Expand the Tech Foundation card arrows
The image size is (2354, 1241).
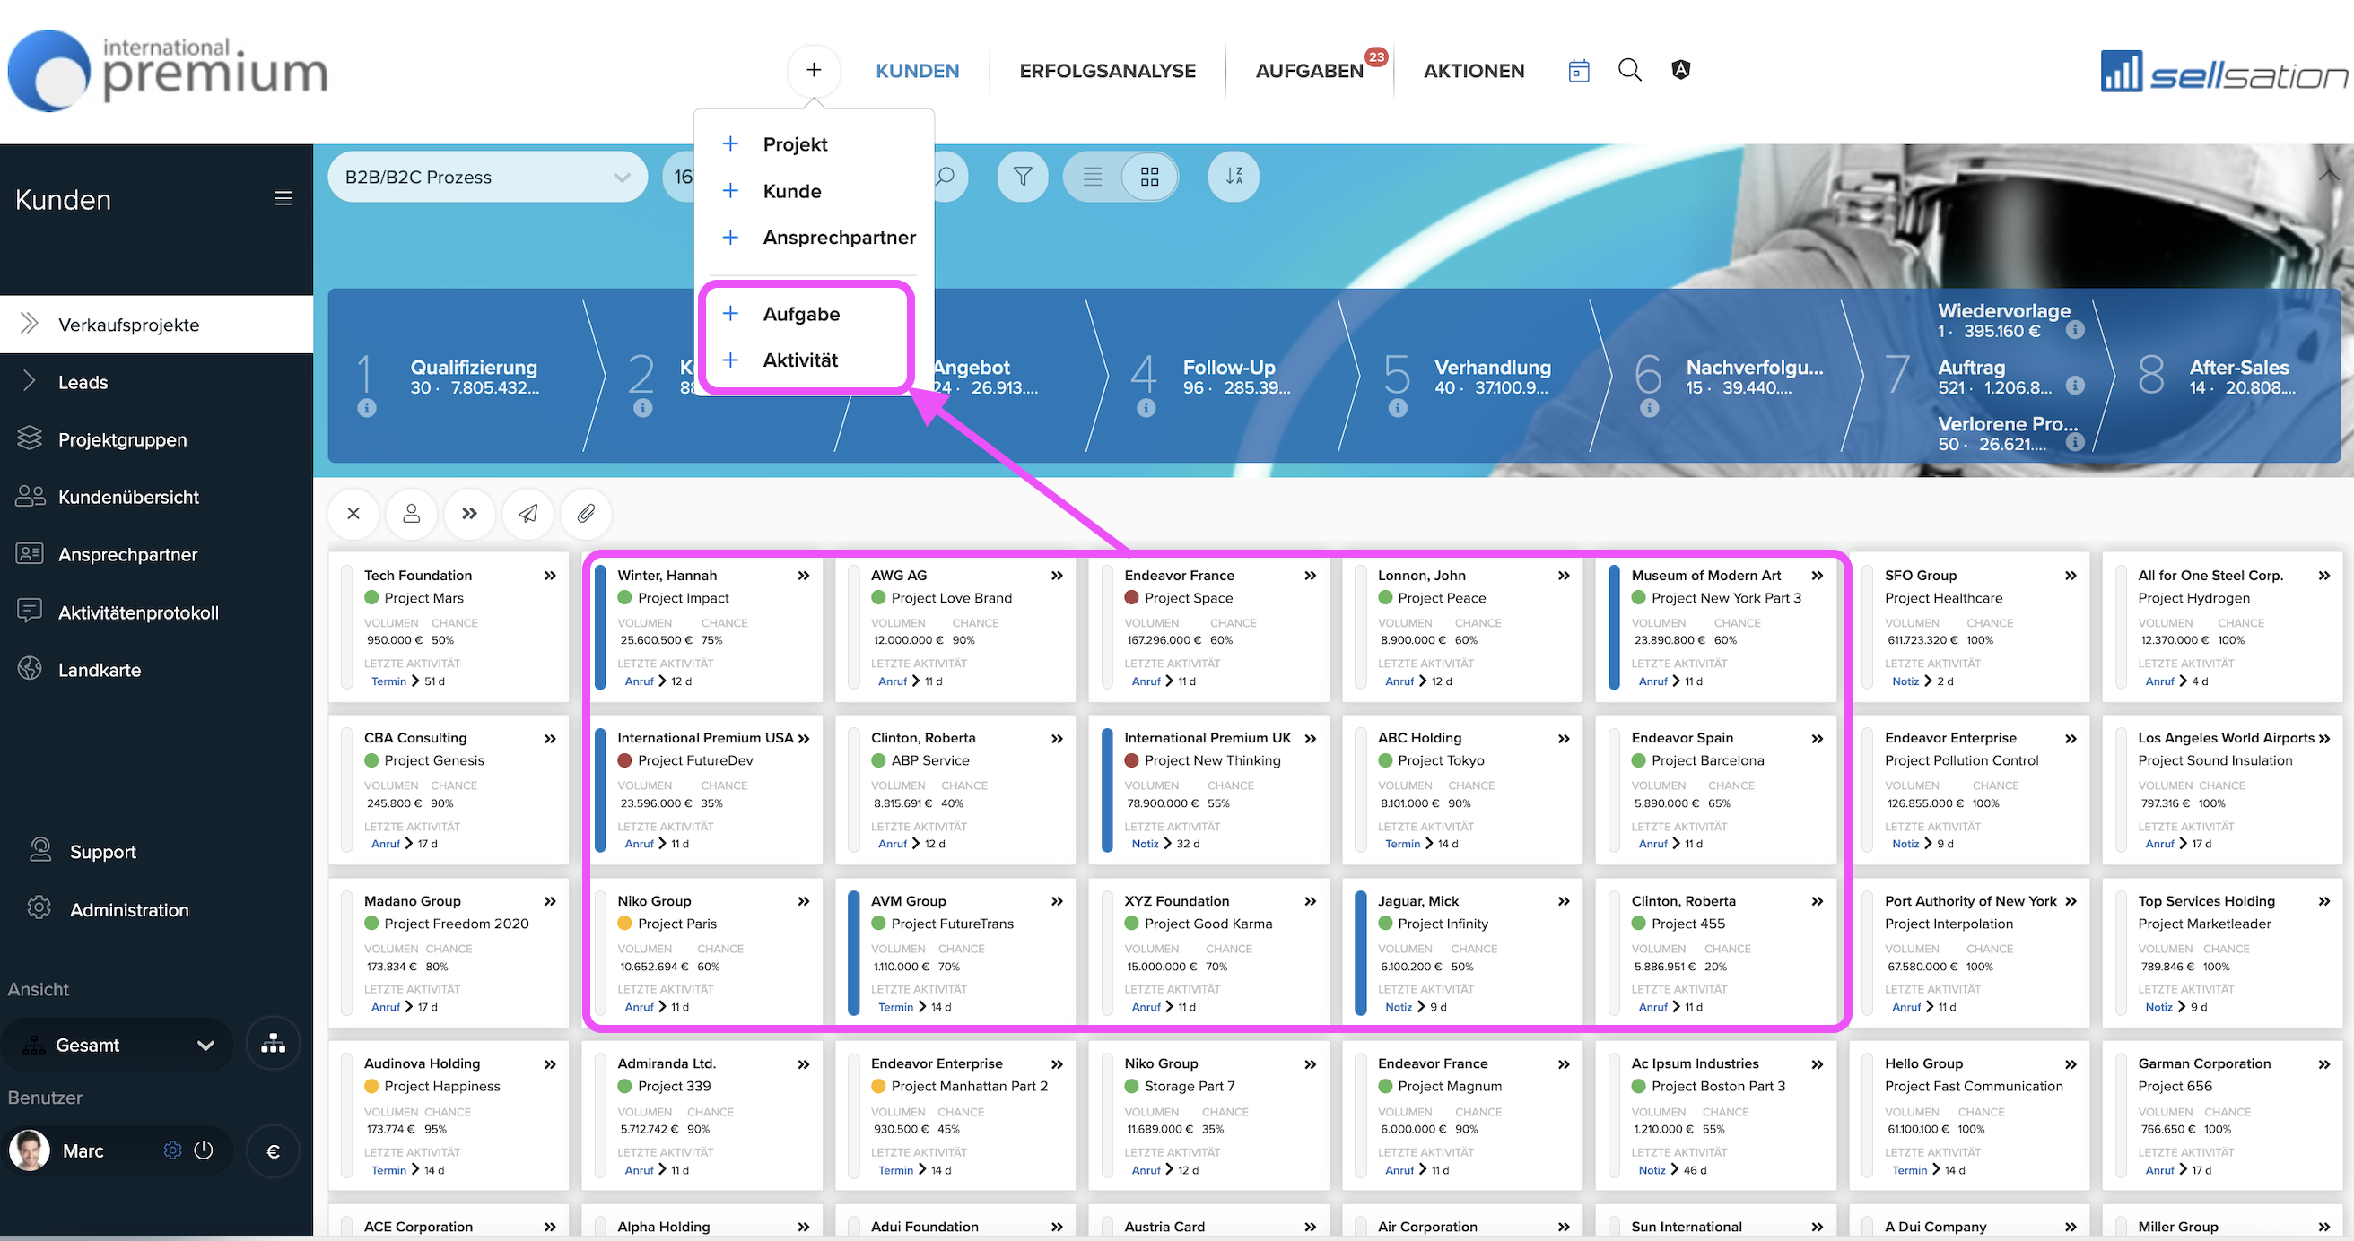pyautogui.click(x=550, y=576)
